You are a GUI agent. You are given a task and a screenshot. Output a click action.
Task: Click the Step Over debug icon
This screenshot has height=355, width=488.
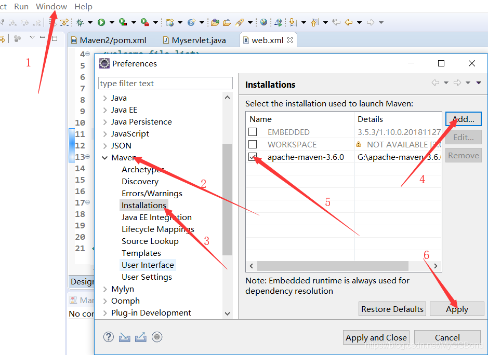point(24,22)
